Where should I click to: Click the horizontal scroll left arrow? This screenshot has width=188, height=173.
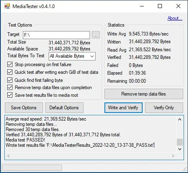tap(8, 156)
